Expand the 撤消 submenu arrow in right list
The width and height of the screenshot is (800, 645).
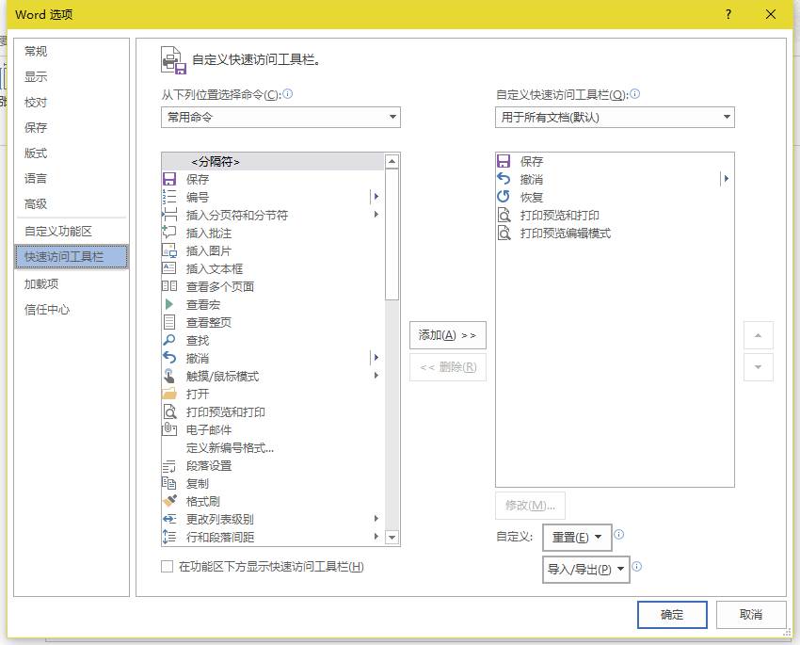(726, 178)
